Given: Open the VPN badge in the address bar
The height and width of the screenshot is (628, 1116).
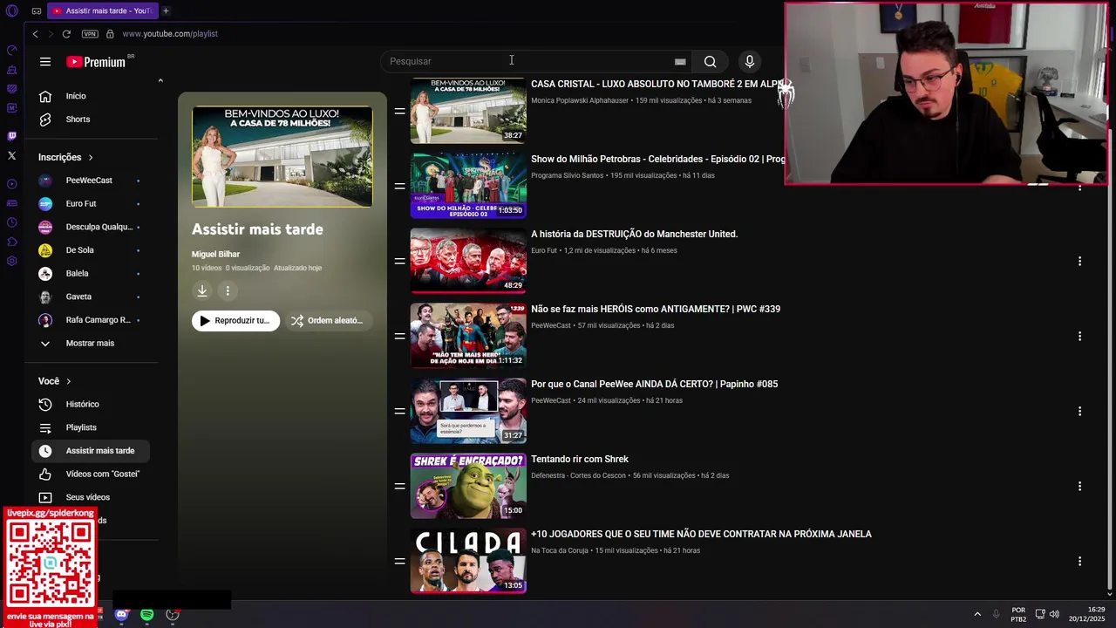Looking at the screenshot, I should tap(90, 34).
